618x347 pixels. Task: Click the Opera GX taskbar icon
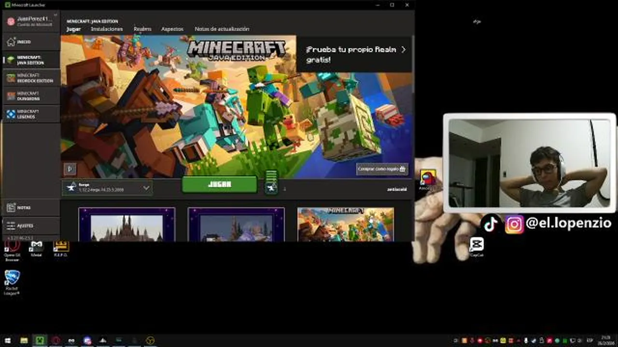click(x=56, y=341)
